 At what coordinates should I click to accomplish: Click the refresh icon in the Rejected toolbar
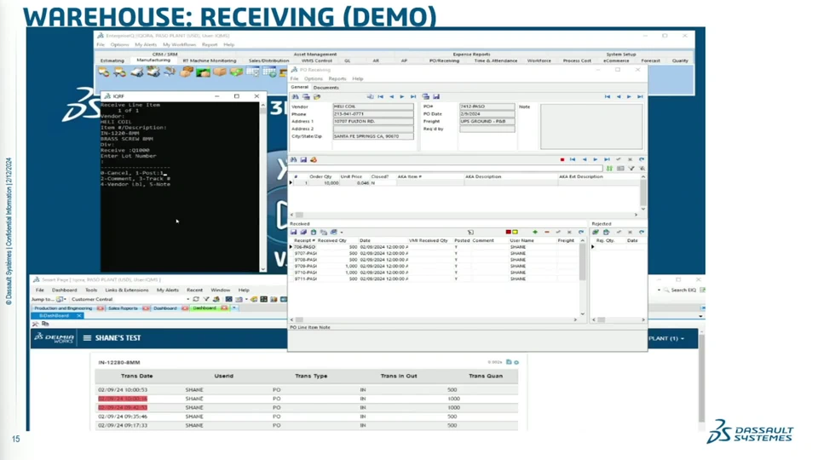click(x=642, y=232)
